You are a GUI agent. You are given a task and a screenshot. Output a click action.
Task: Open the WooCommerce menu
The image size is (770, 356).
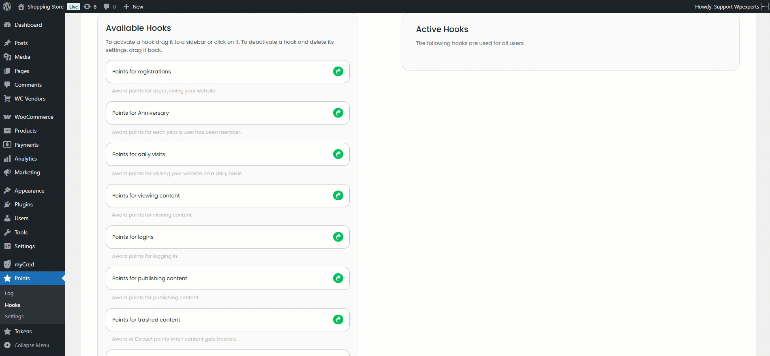pyautogui.click(x=34, y=117)
